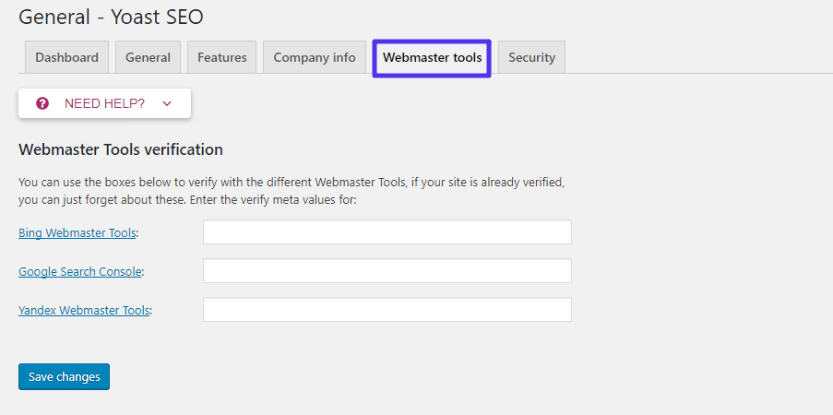The height and width of the screenshot is (415, 833).
Task: Go to the Security tab
Action: (x=531, y=57)
